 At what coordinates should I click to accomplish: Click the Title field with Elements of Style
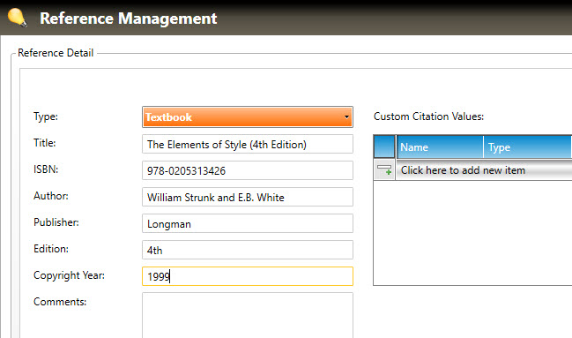[248, 144]
